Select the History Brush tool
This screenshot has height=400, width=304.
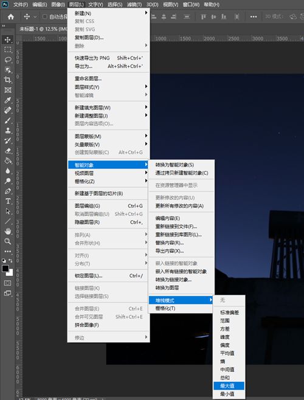pos(8,140)
